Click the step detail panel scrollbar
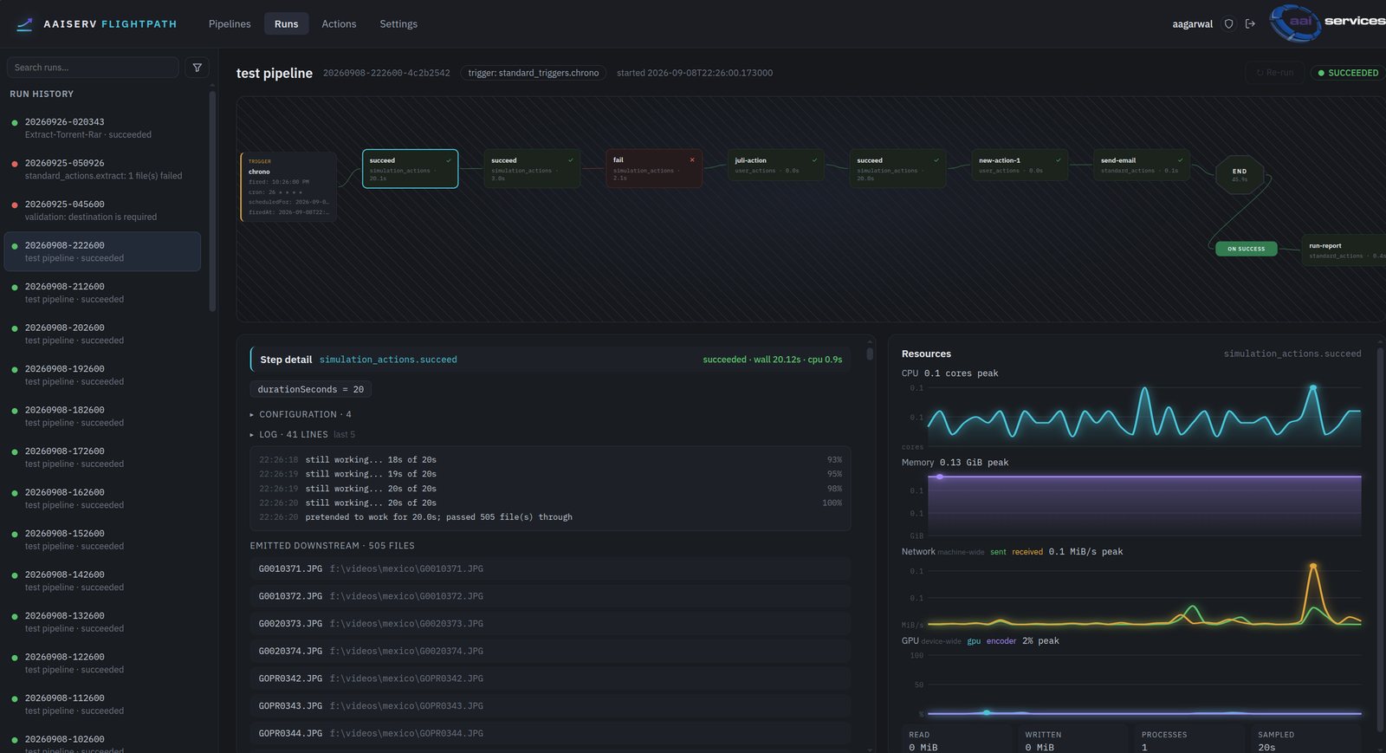 (870, 354)
